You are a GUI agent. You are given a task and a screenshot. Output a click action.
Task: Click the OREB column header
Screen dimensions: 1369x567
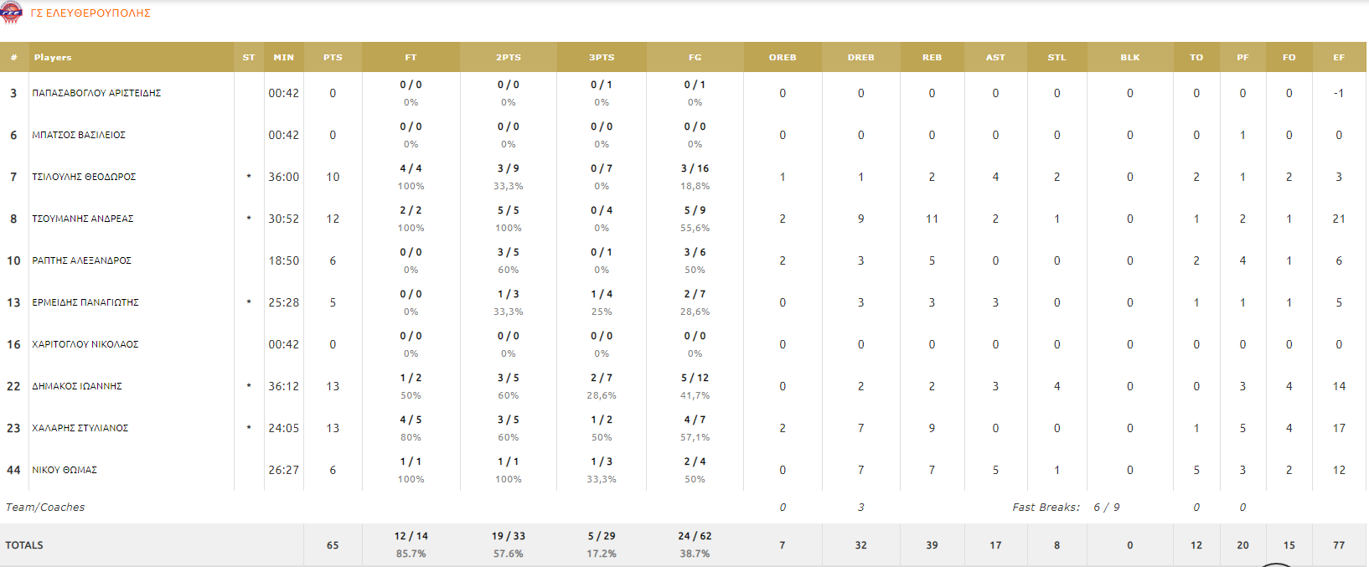(783, 58)
